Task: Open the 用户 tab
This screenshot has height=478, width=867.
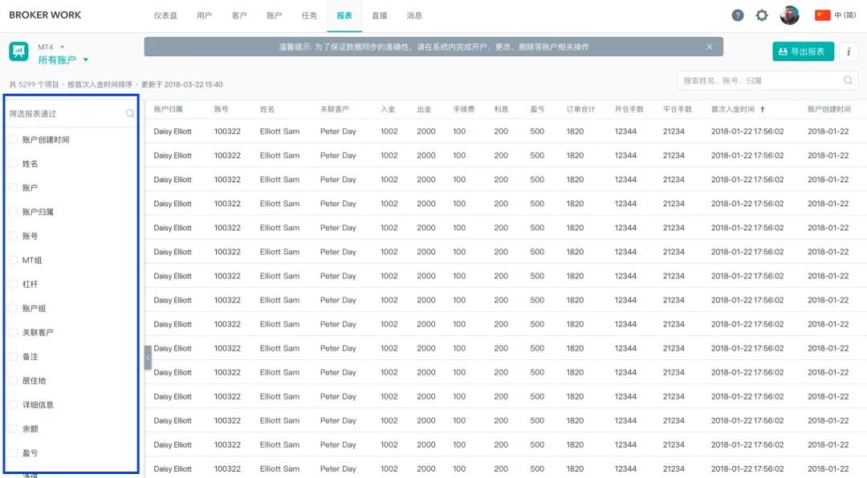Action: (204, 15)
